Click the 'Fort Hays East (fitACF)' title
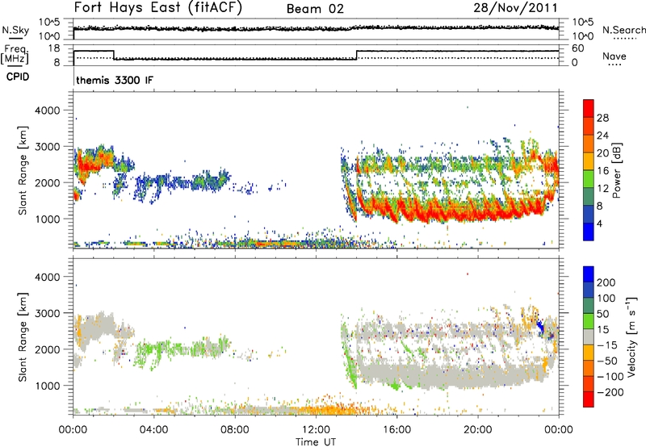The width and height of the screenshot is (646, 447). tap(158, 8)
